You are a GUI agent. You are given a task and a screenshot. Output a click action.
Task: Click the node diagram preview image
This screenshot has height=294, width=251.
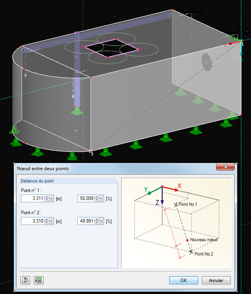(x=176, y=223)
